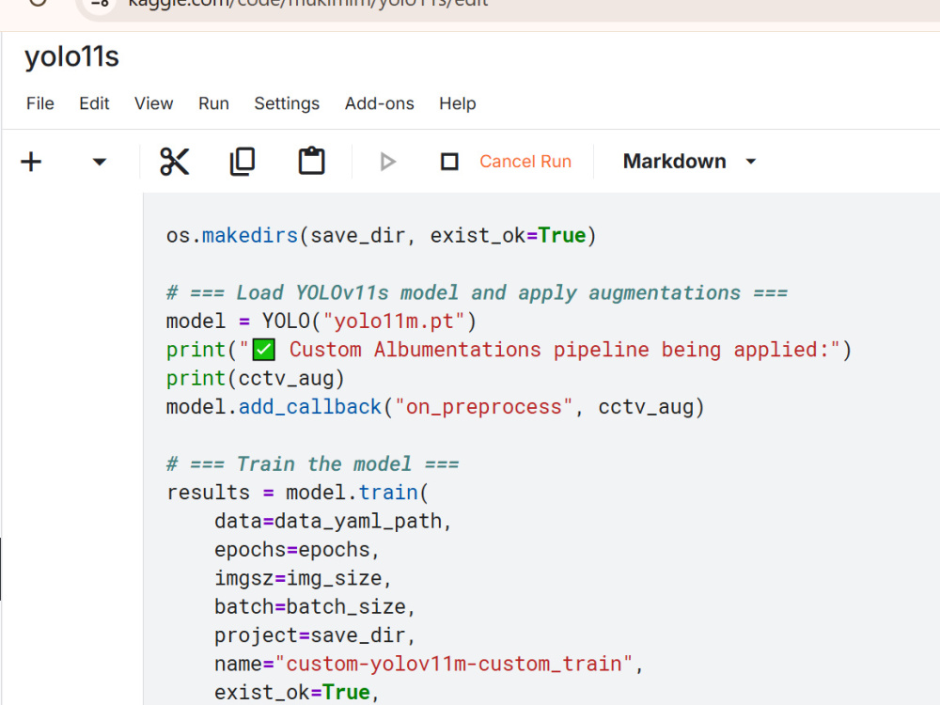Click the epochs=epochs argument line
940x705 pixels.
pyautogui.click(x=297, y=550)
